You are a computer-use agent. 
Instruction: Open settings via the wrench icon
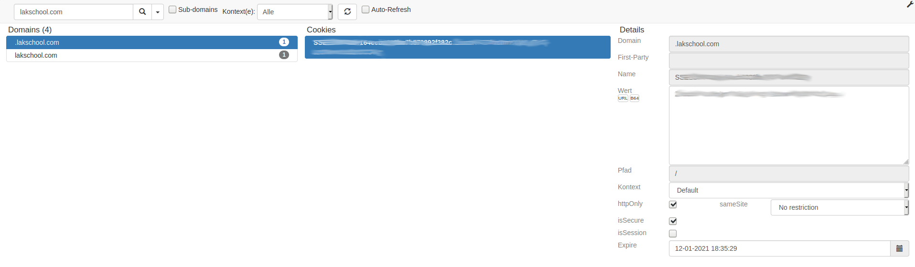tap(910, 4)
